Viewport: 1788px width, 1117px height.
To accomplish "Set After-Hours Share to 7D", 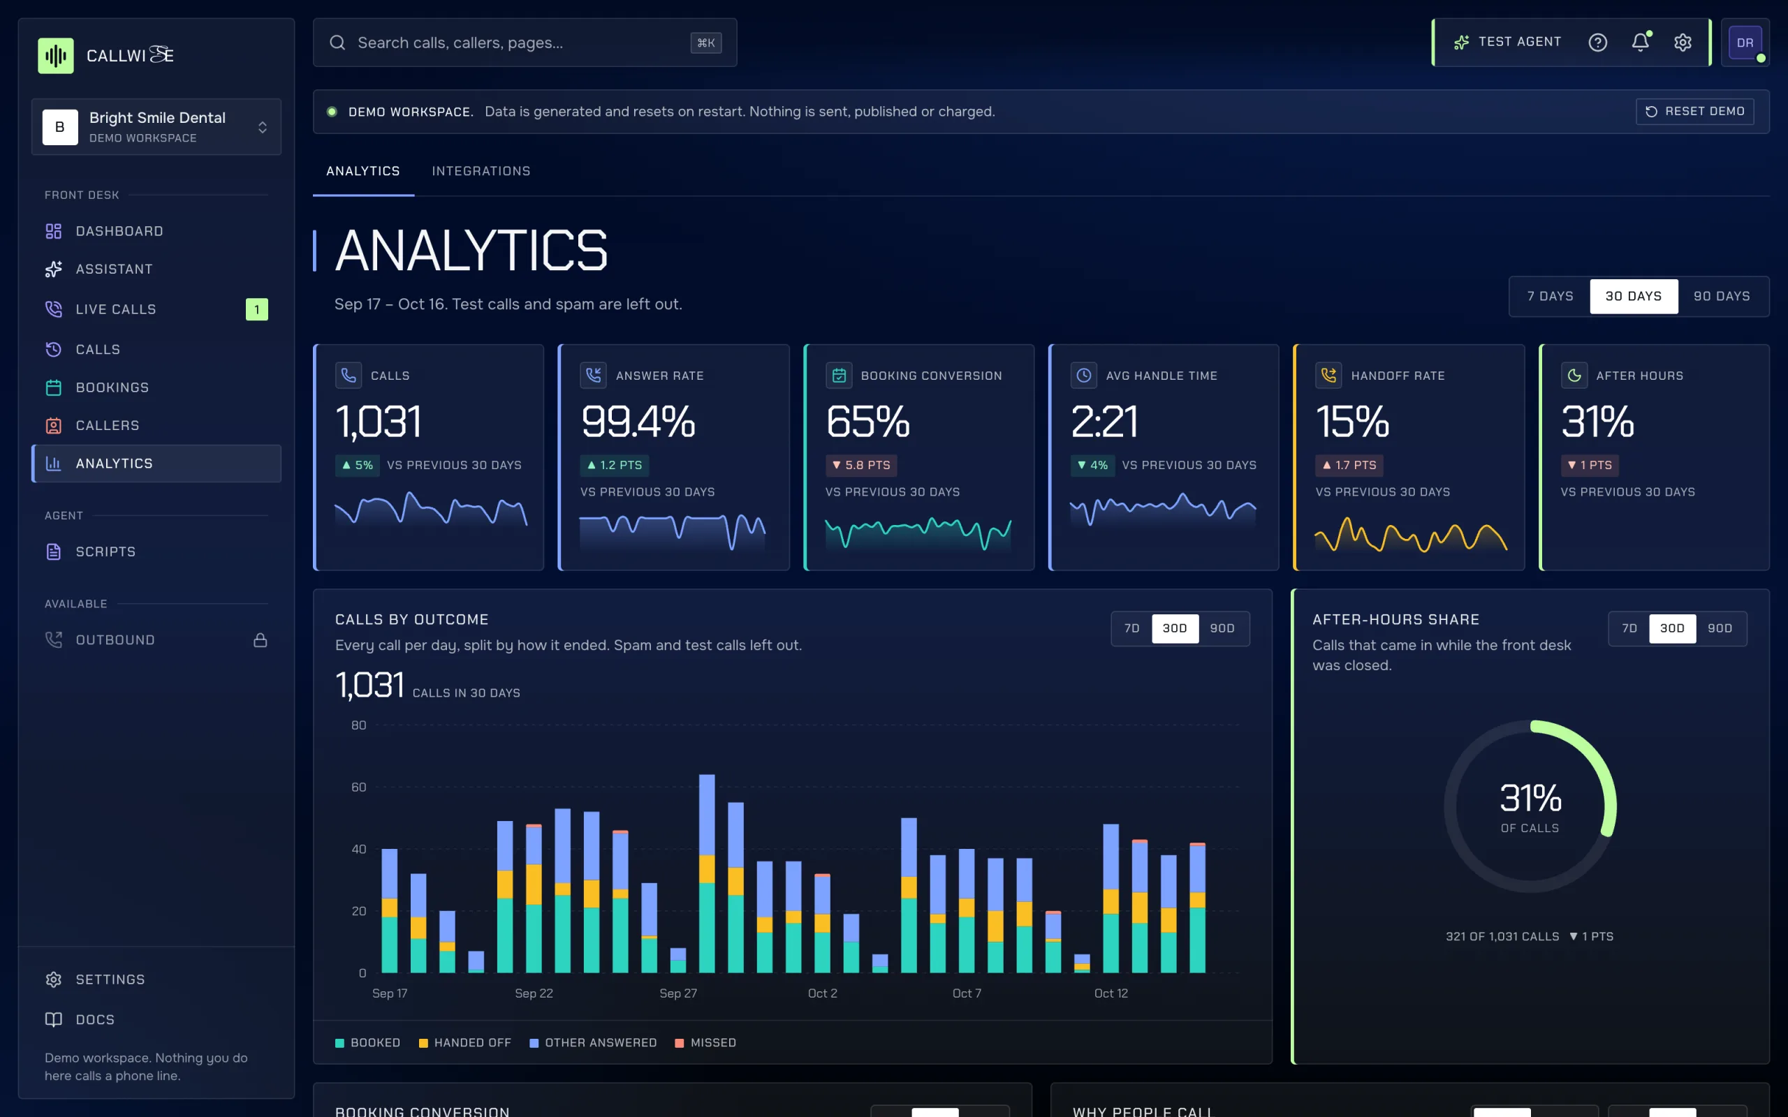I will [1629, 629].
